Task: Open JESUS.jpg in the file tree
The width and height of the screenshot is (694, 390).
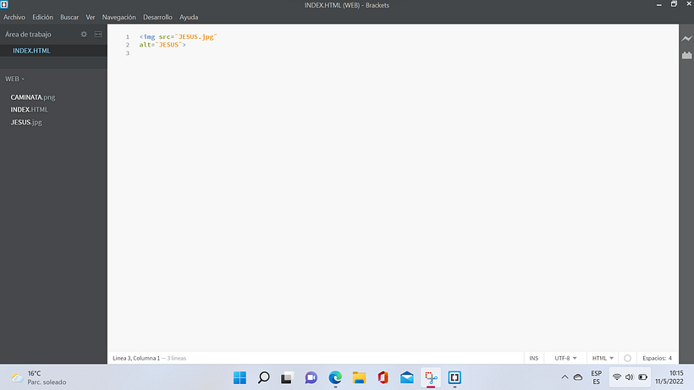Action: point(26,123)
